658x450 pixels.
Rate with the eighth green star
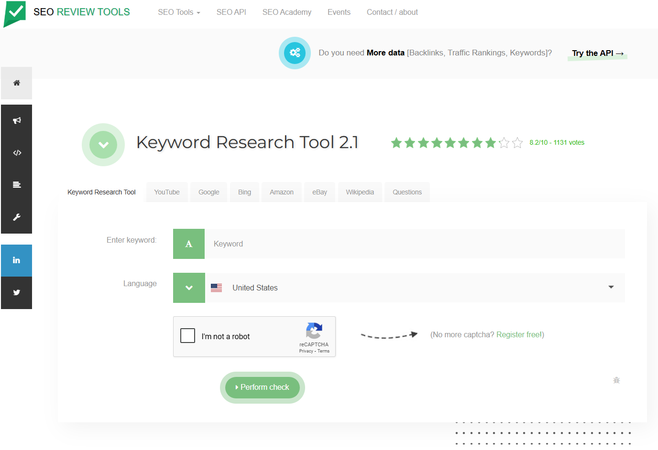[x=491, y=143]
